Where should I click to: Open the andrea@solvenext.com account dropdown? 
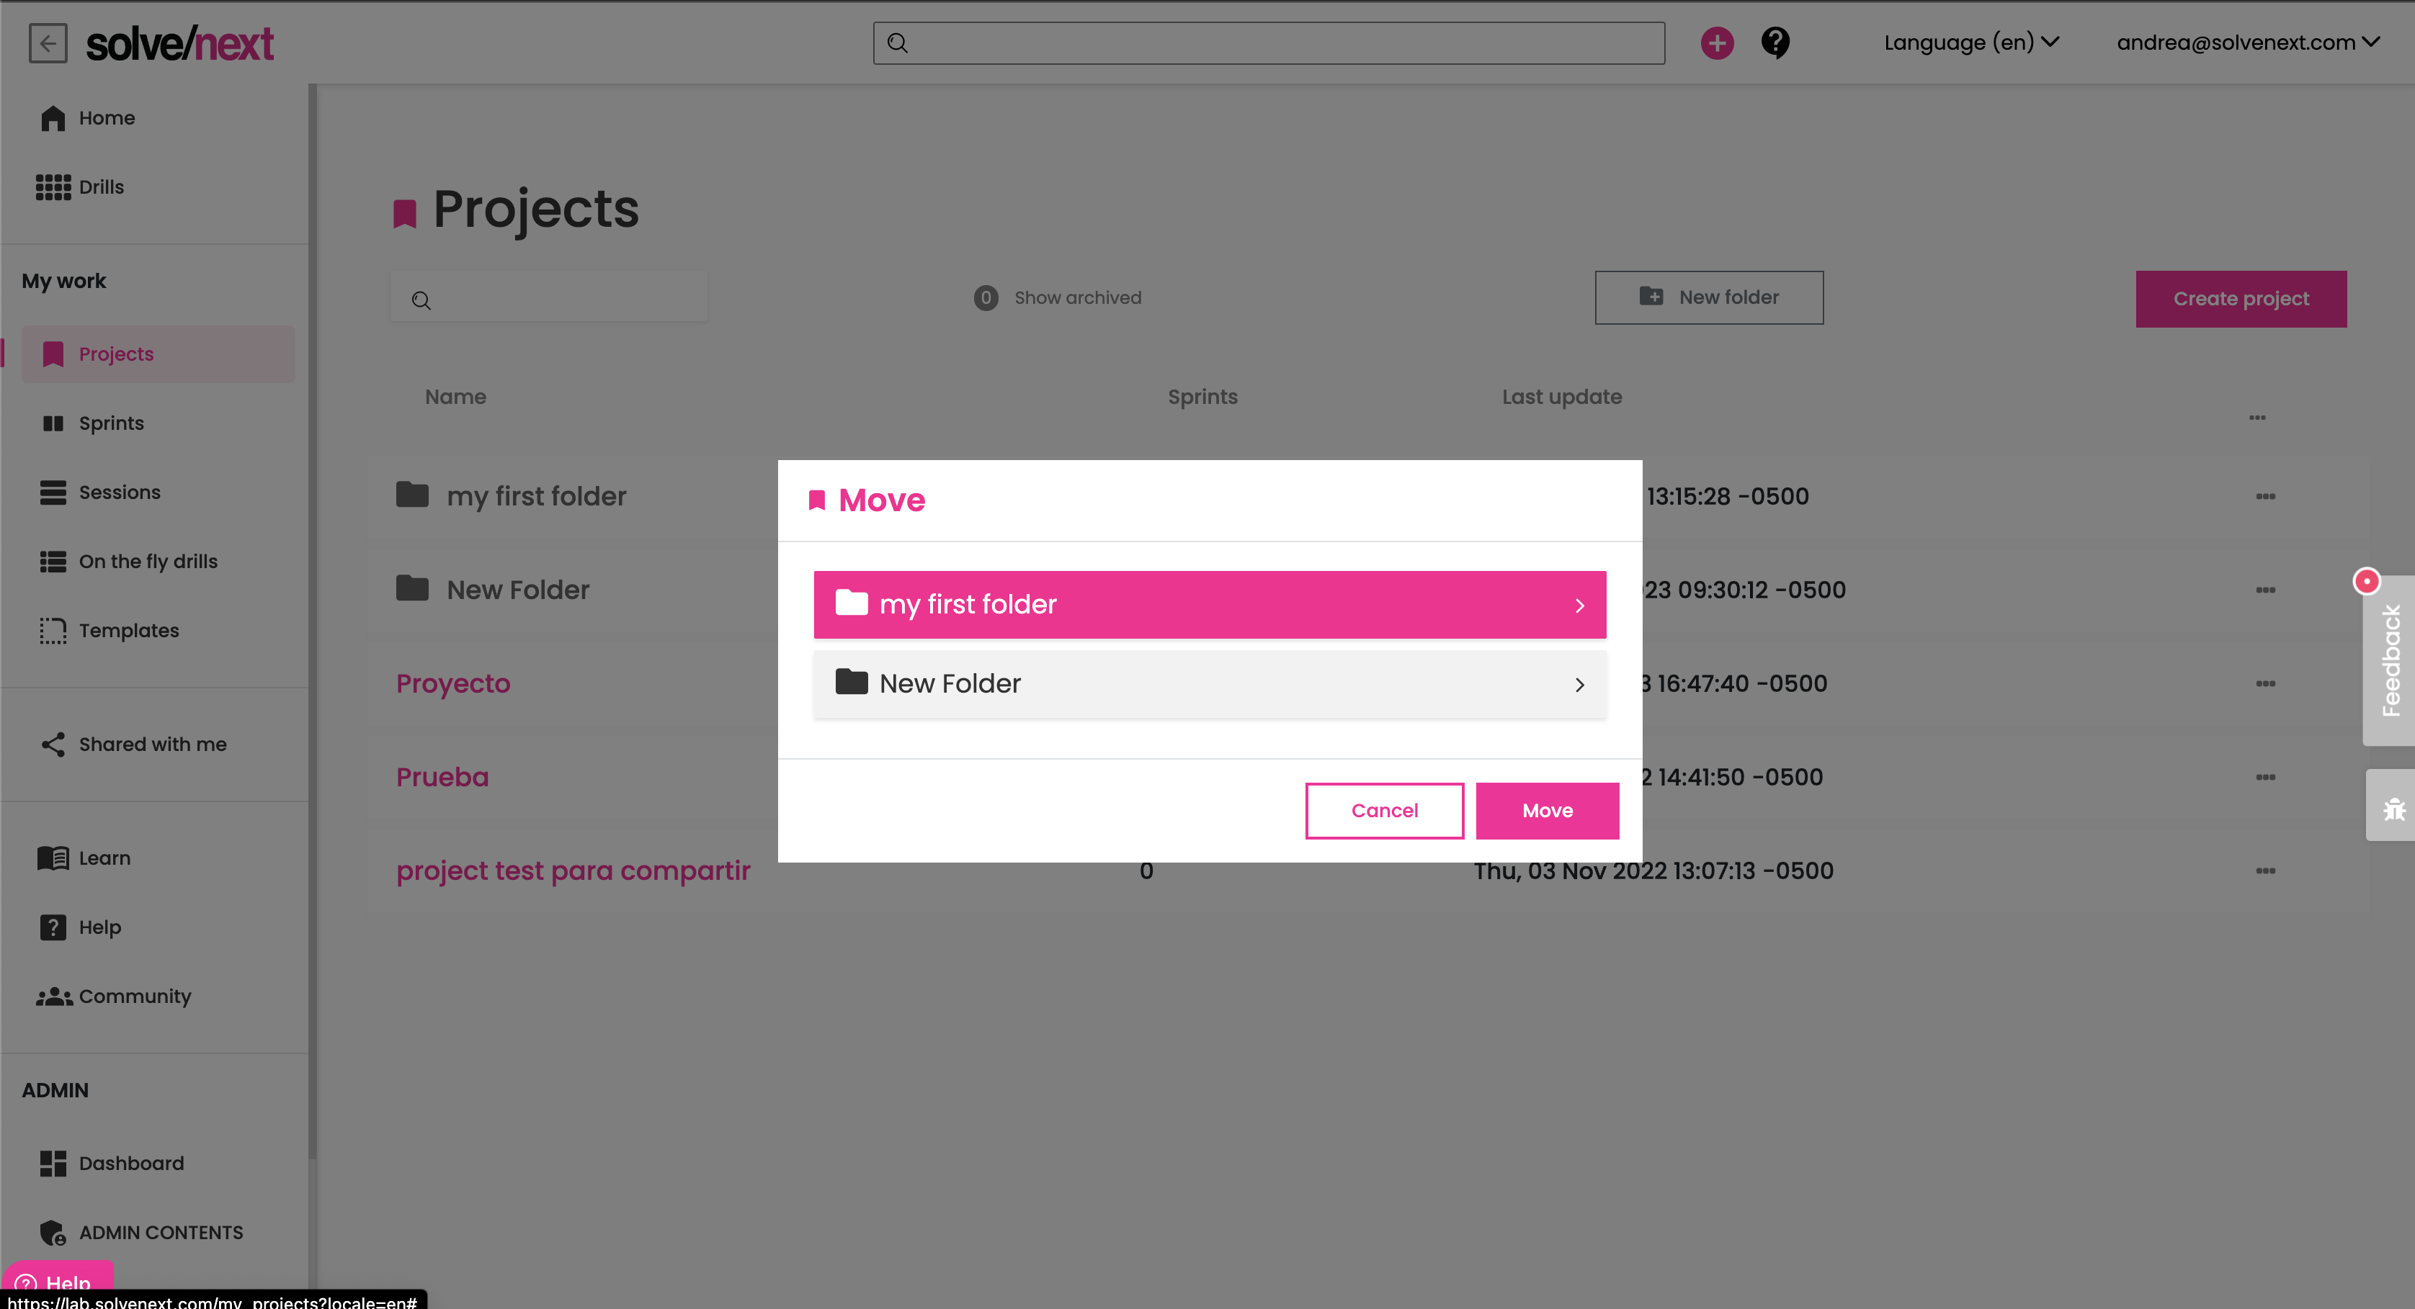[2246, 43]
